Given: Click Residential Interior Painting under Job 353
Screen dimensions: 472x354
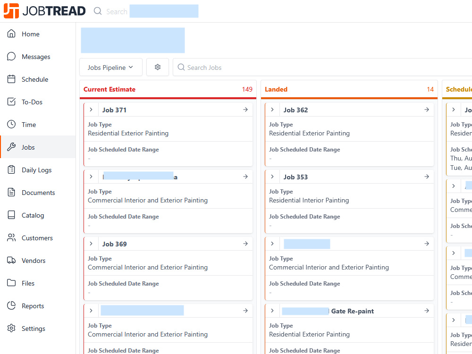Looking at the screenshot, I should pos(309,200).
